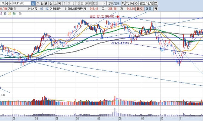Click the yellow 20 moving average legend

(x=10, y=14)
